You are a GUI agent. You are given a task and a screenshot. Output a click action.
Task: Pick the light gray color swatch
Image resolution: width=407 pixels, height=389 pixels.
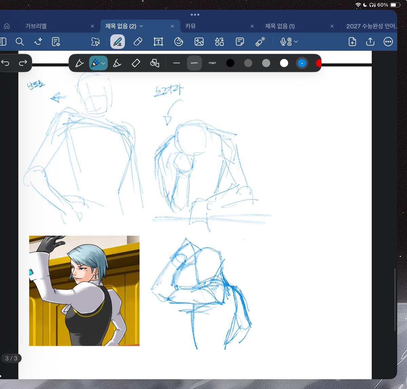(x=266, y=63)
